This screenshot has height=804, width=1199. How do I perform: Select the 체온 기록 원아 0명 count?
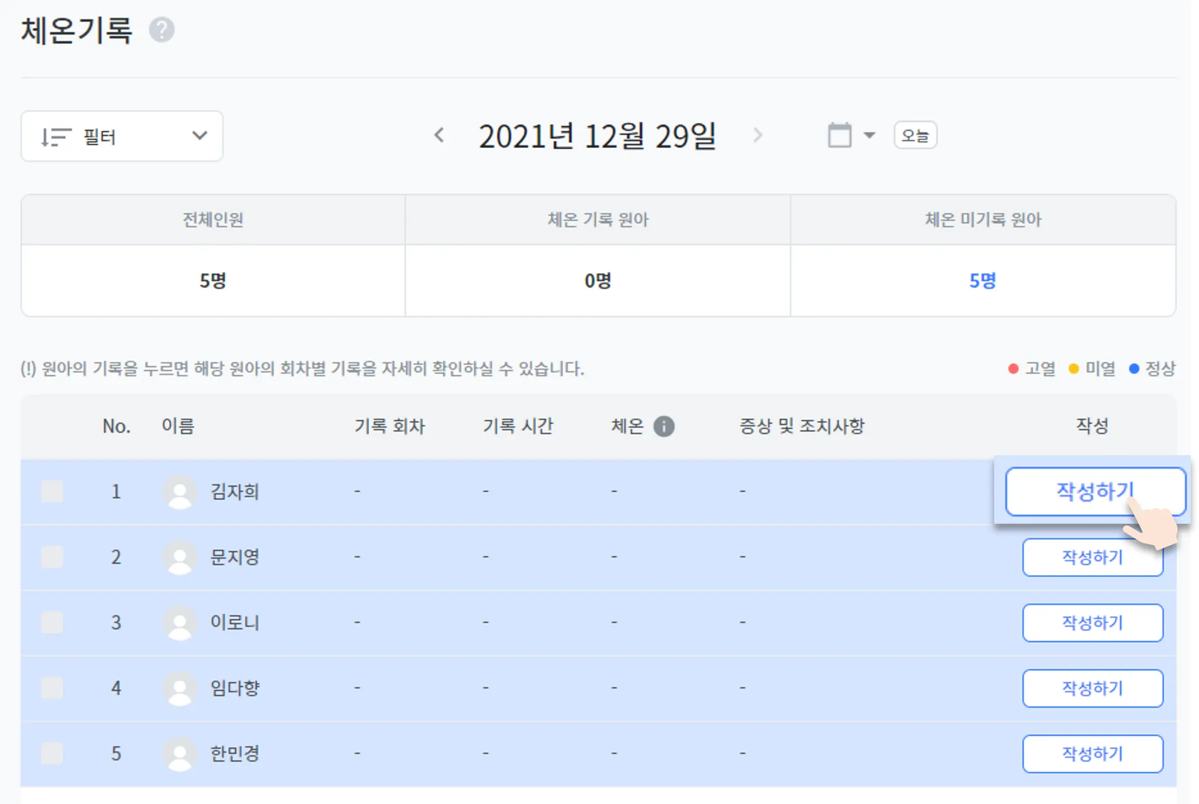tap(597, 280)
